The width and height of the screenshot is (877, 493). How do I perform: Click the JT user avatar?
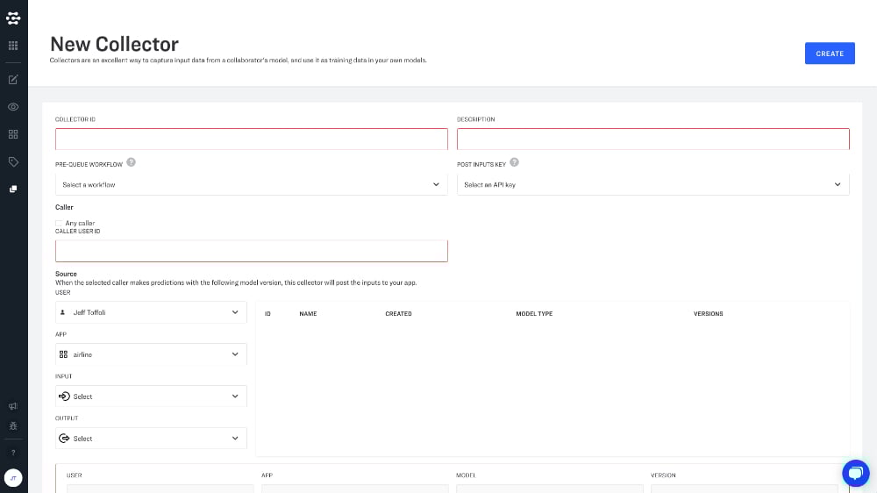[13, 478]
